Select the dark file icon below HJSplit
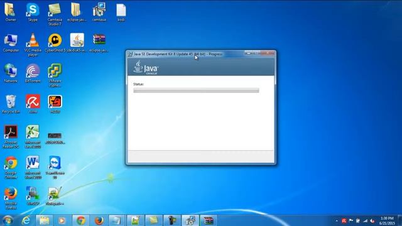402x226 pixels. pyautogui.click(x=55, y=138)
